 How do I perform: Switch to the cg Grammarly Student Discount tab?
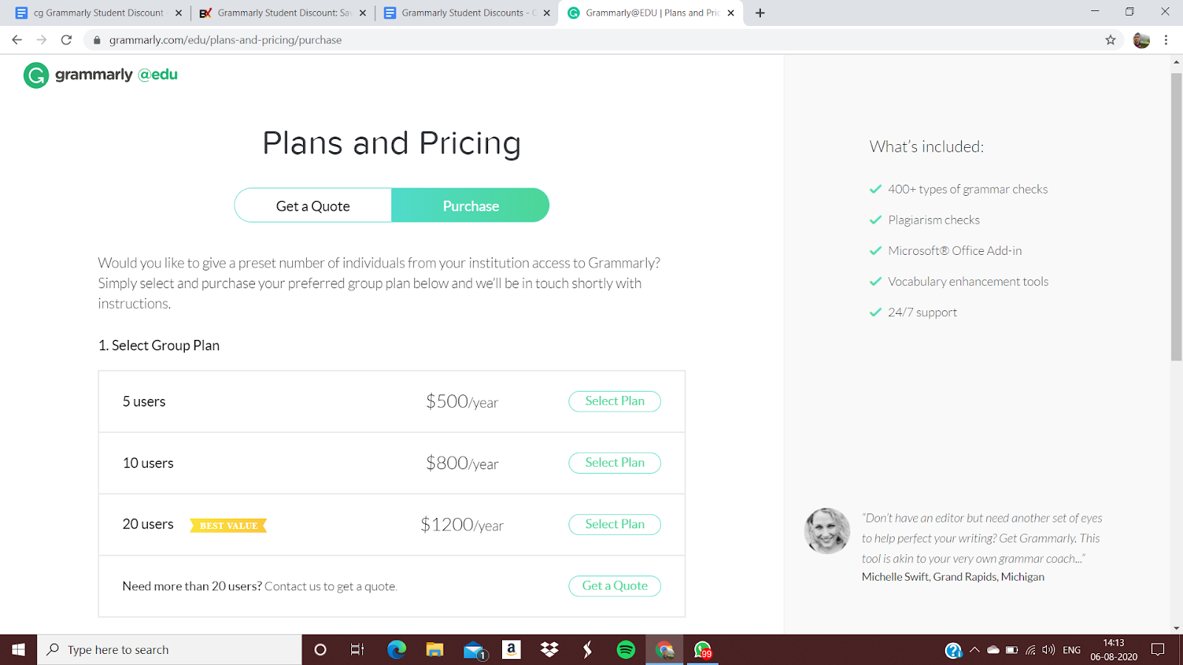96,13
